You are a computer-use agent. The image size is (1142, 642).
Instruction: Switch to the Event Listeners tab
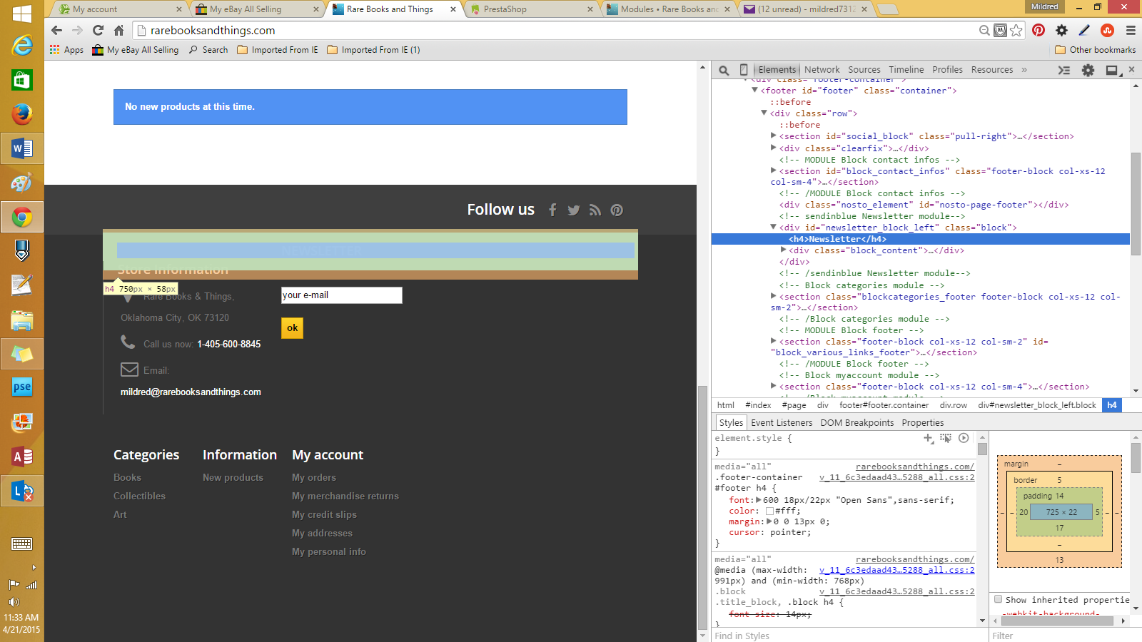coord(782,422)
